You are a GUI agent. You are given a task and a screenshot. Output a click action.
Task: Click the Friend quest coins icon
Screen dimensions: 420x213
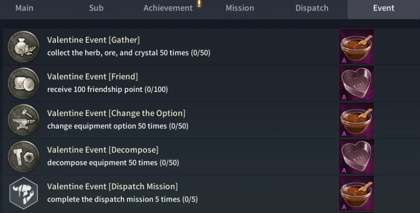[24, 83]
